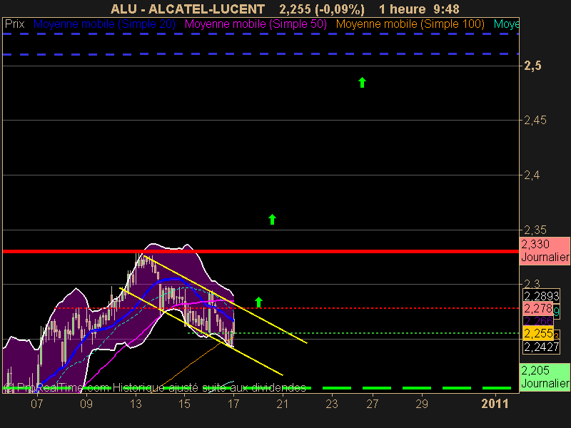Click the red 2,330 Journalier price label
The height and width of the screenshot is (428, 571).
[x=545, y=250]
